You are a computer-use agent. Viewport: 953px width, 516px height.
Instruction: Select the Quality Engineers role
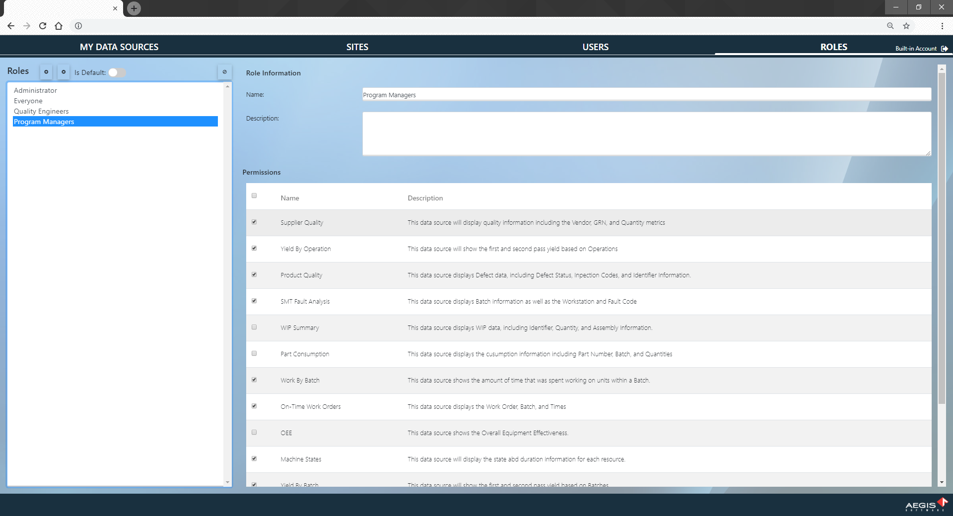coord(42,111)
